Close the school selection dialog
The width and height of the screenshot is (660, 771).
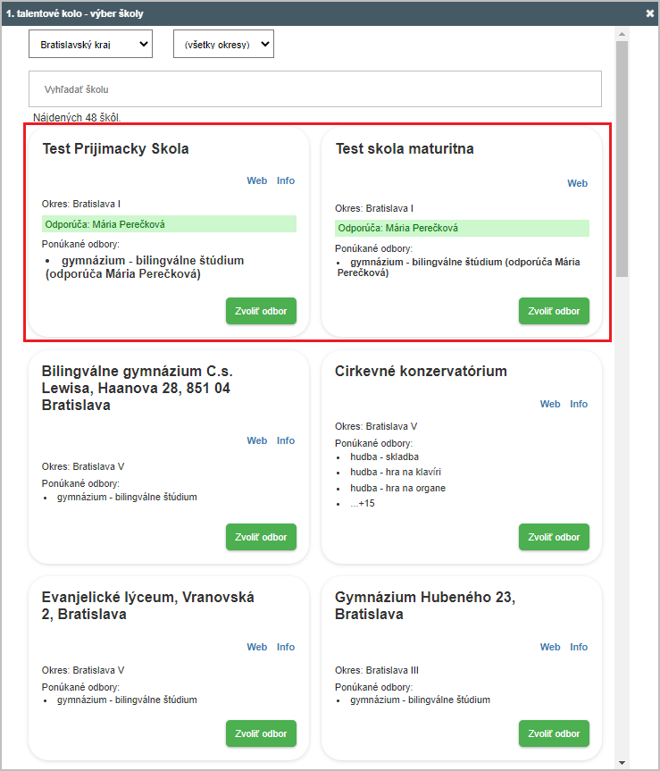tap(649, 13)
